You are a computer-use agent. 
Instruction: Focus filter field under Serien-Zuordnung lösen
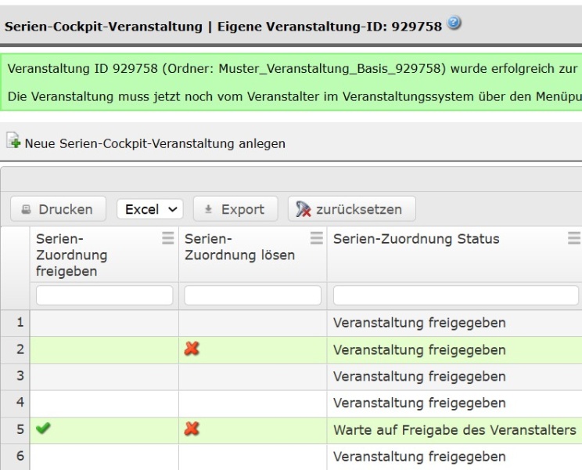(253, 295)
